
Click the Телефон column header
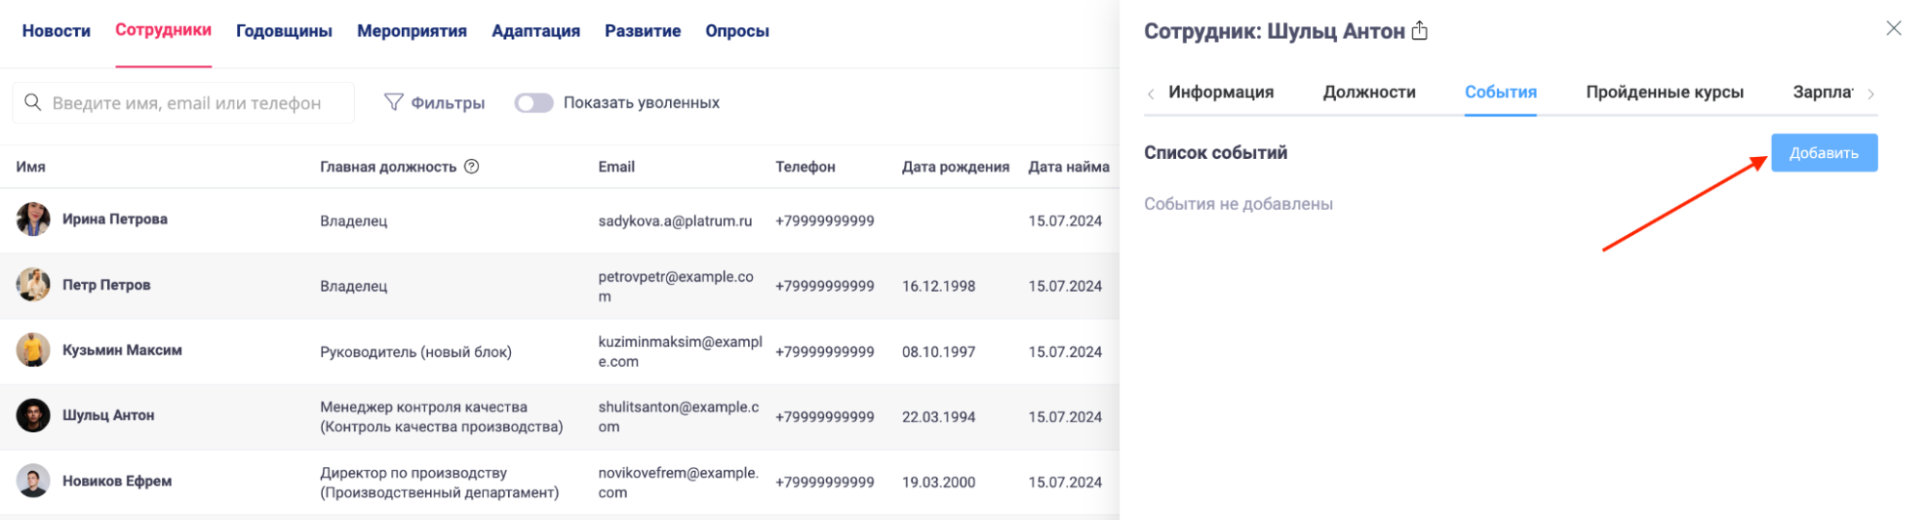[805, 167]
